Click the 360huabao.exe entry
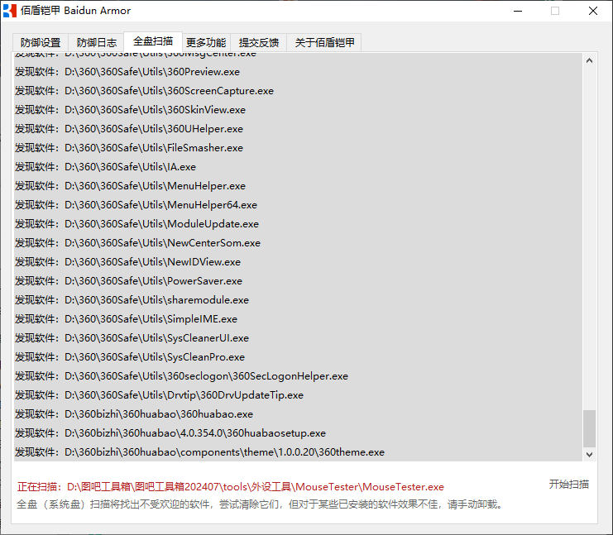613x535 pixels. 298,414
